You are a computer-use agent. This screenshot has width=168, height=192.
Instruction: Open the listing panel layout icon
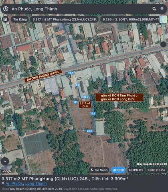tap(5, 20)
